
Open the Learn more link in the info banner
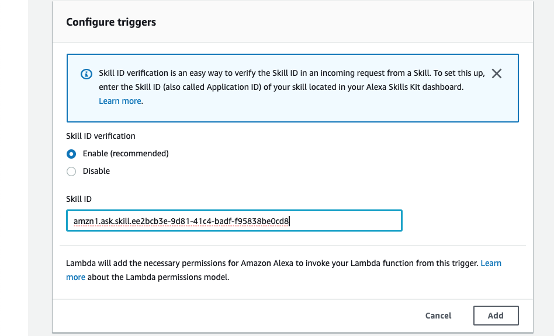[120, 101]
